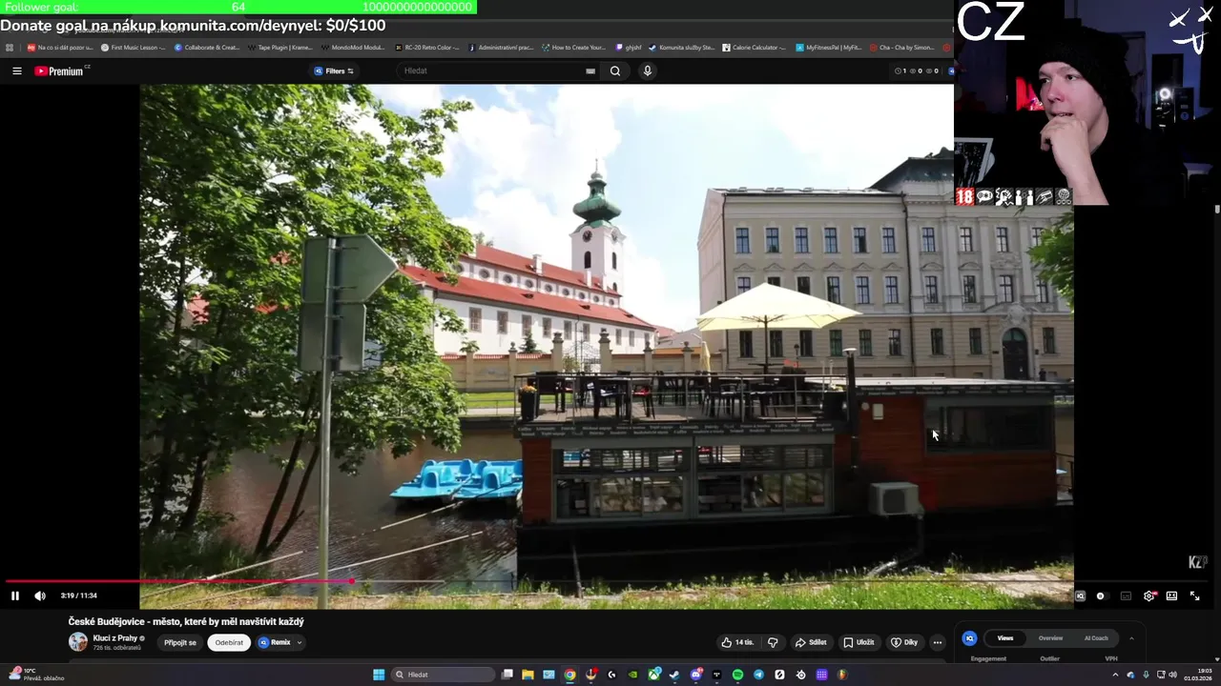Open File Explorer from the taskbar
The height and width of the screenshot is (686, 1221).
(x=528, y=675)
